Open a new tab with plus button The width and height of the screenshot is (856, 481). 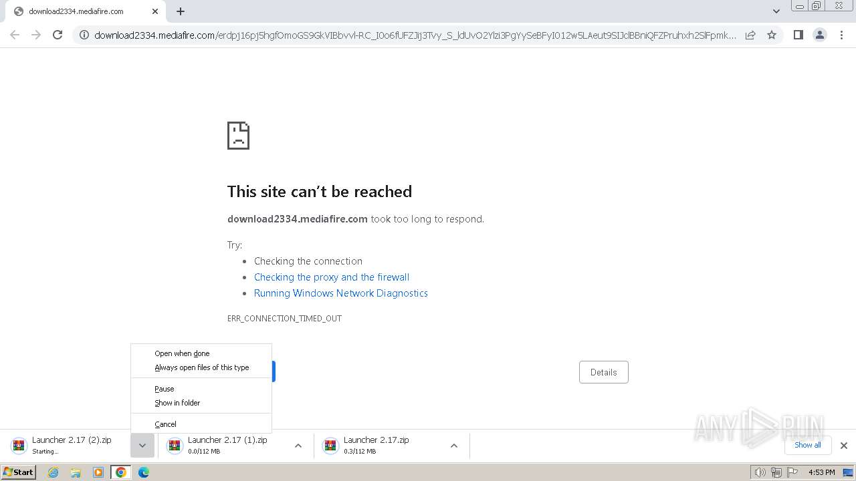coord(181,11)
